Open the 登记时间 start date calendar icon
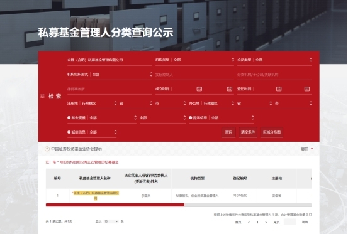The height and width of the screenshot is (234, 348). coord(279,89)
